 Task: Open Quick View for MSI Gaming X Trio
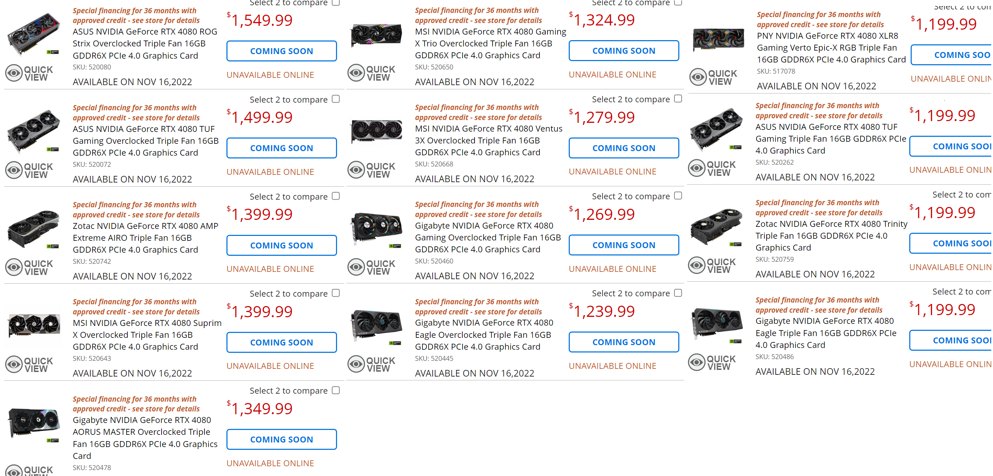pyautogui.click(x=372, y=73)
